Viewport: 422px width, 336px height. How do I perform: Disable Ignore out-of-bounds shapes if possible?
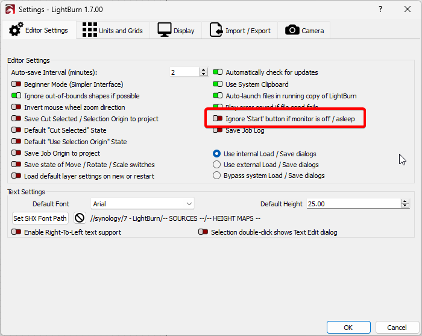(x=16, y=95)
